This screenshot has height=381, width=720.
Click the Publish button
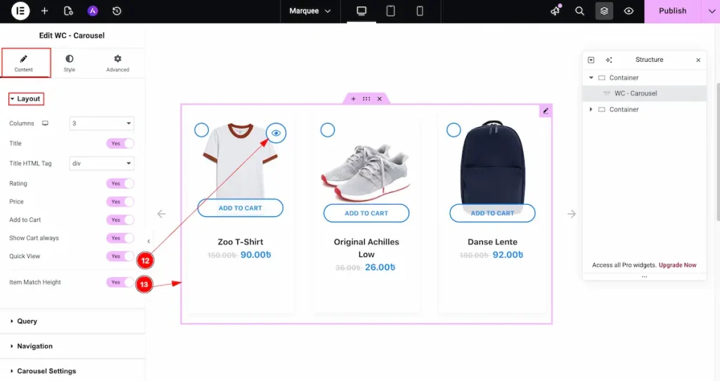[673, 11]
